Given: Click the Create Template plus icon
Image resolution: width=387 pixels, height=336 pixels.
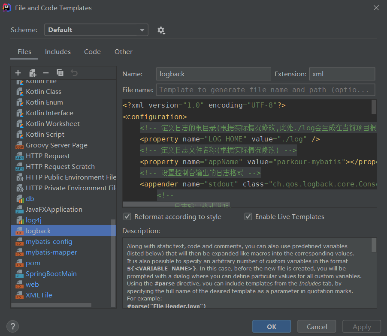Looking at the screenshot, I should (x=18, y=73).
